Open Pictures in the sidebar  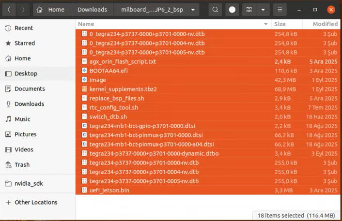pyautogui.click(x=37, y=134)
